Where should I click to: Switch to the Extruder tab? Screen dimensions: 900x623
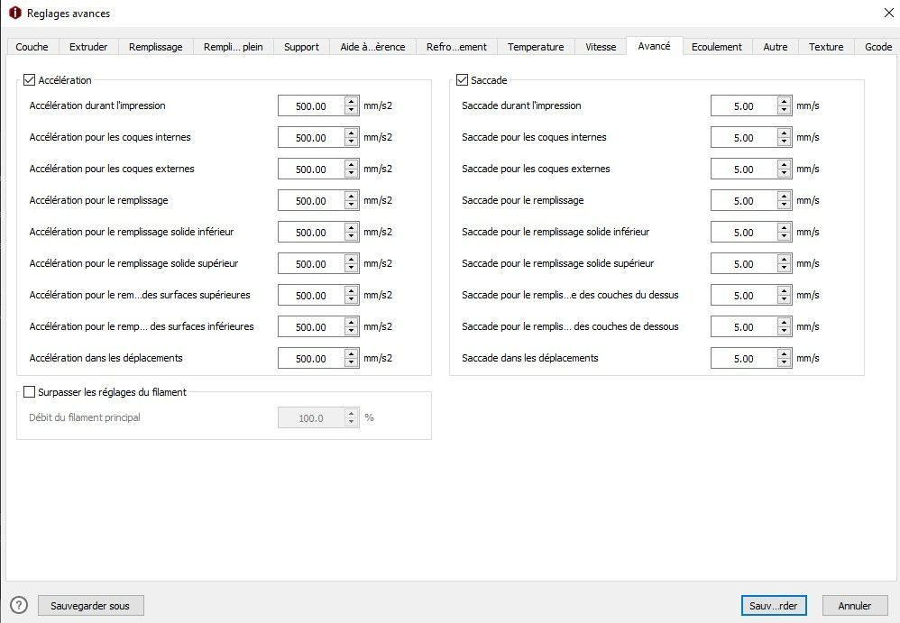pos(88,47)
